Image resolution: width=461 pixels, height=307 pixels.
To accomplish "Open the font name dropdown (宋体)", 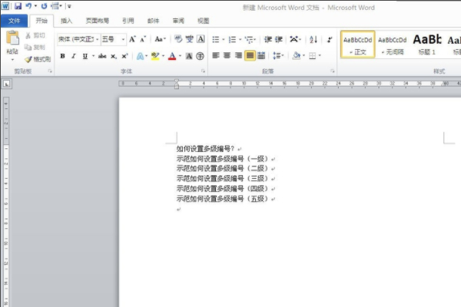I will pyautogui.click(x=78, y=38).
